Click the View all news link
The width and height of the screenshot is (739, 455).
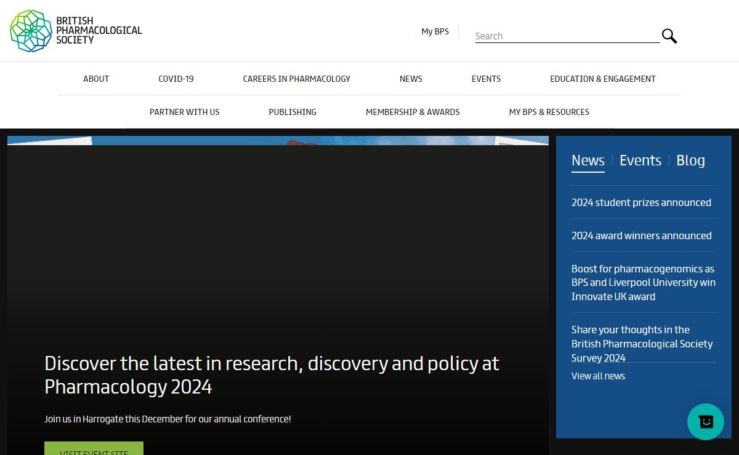click(598, 376)
